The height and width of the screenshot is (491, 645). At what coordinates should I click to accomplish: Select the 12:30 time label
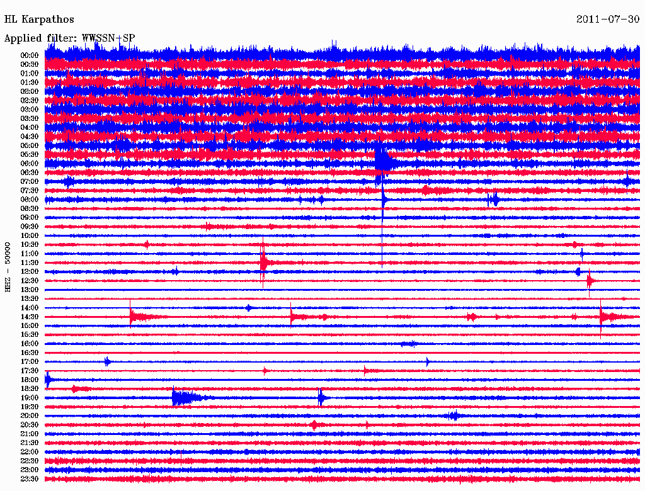[30, 281]
